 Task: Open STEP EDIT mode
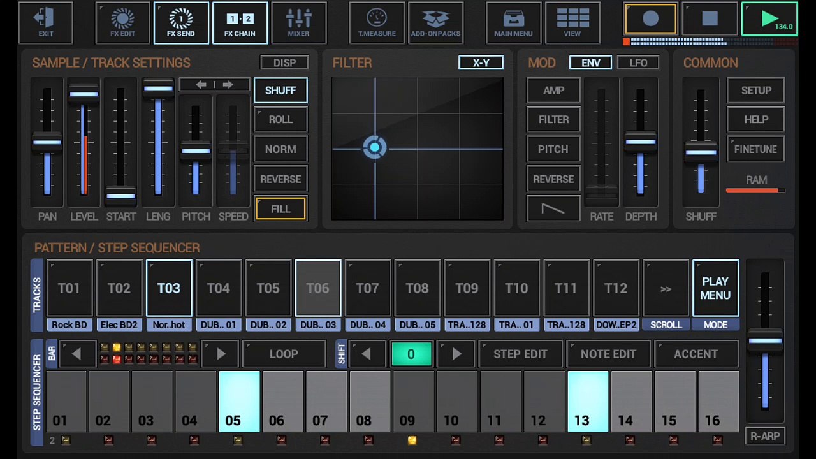tap(520, 354)
